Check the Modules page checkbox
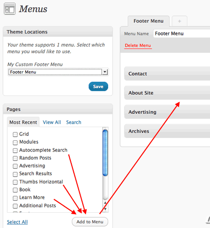This screenshot has width=210, height=228. pos(15,142)
